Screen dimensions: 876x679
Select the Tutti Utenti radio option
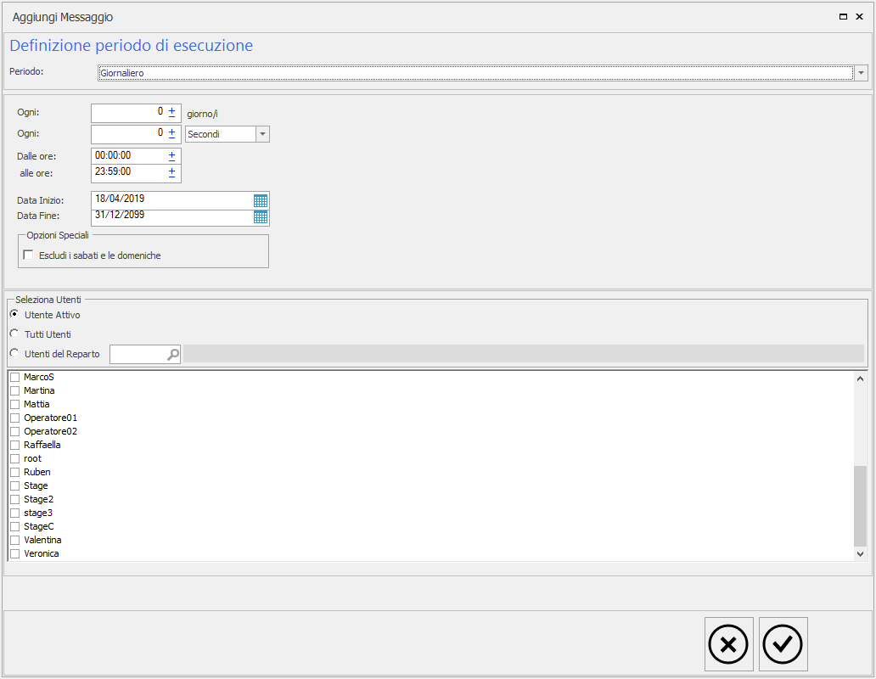(x=14, y=334)
